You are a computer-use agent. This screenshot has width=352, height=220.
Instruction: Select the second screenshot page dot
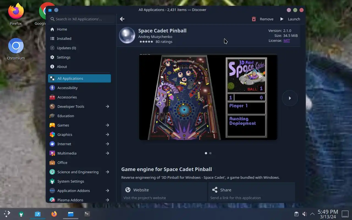click(210, 153)
